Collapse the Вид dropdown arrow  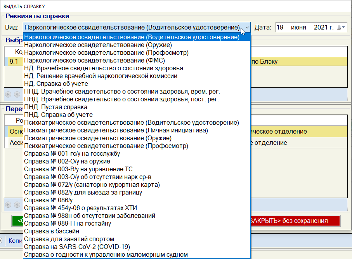[247, 28]
